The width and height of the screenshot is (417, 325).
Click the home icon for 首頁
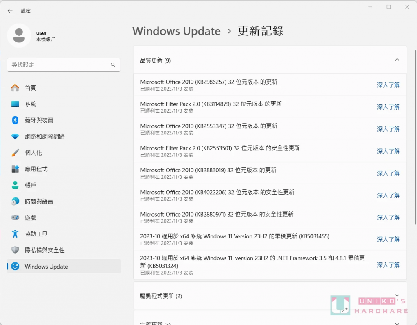tap(15, 88)
